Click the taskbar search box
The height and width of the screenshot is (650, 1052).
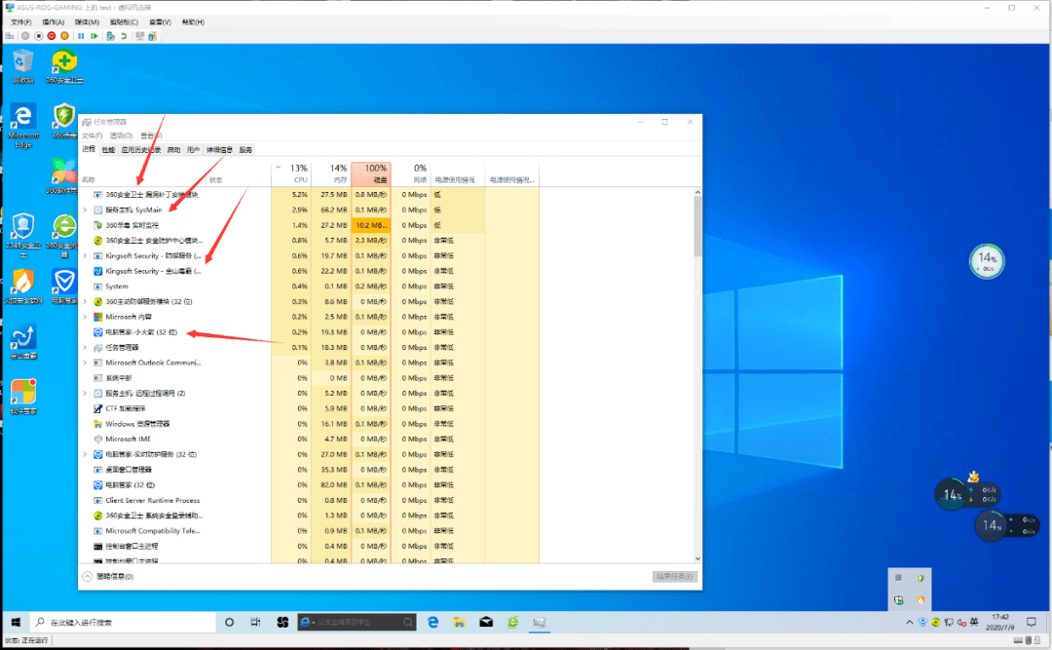coord(124,623)
